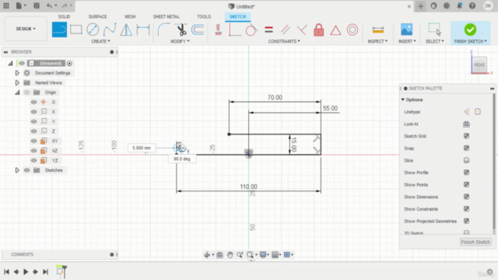498x280 pixels.
Task: Click the Save icon in title bar
Action: pyautogui.click(x=37, y=5)
